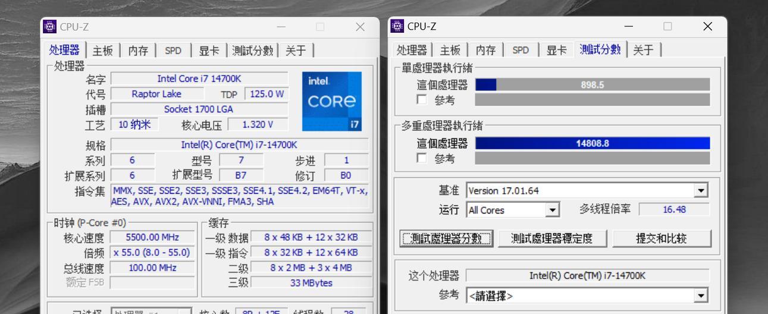
Task: Click Socket 1700 LGA field
Action: click(x=199, y=109)
